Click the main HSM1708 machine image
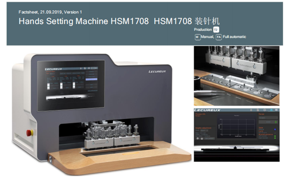This screenshot has height=178, width=289. [x=102, y=114]
